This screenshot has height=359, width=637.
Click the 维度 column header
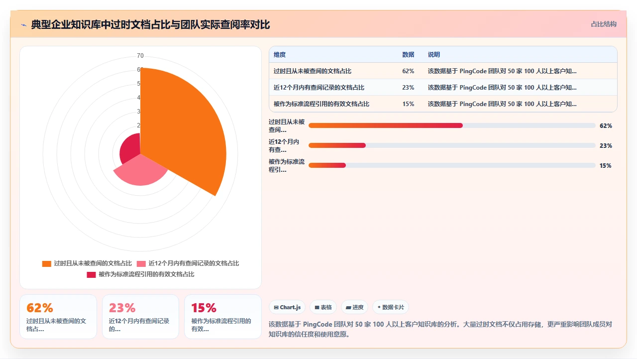pyautogui.click(x=280, y=55)
